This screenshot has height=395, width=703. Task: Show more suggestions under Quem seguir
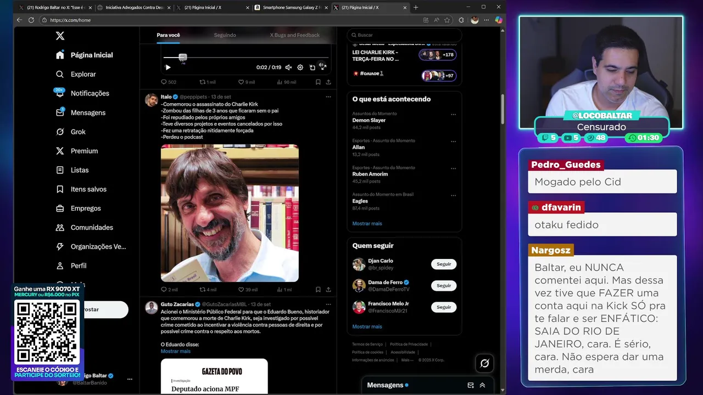coord(367,326)
